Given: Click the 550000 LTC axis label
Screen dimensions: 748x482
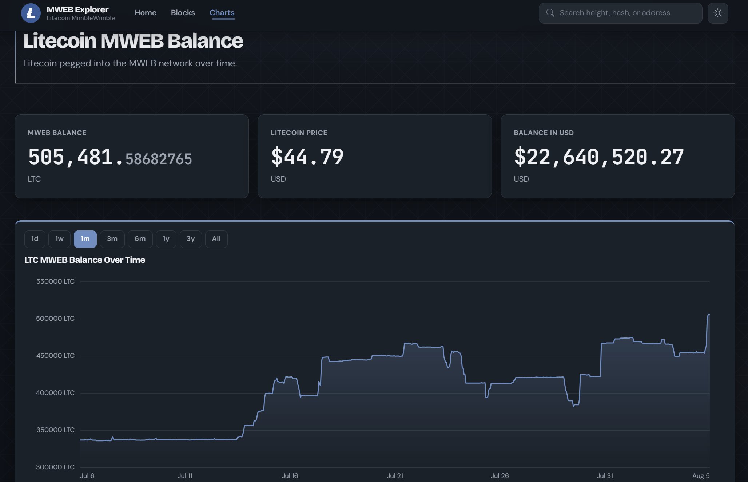Looking at the screenshot, I should pos(55,281).
